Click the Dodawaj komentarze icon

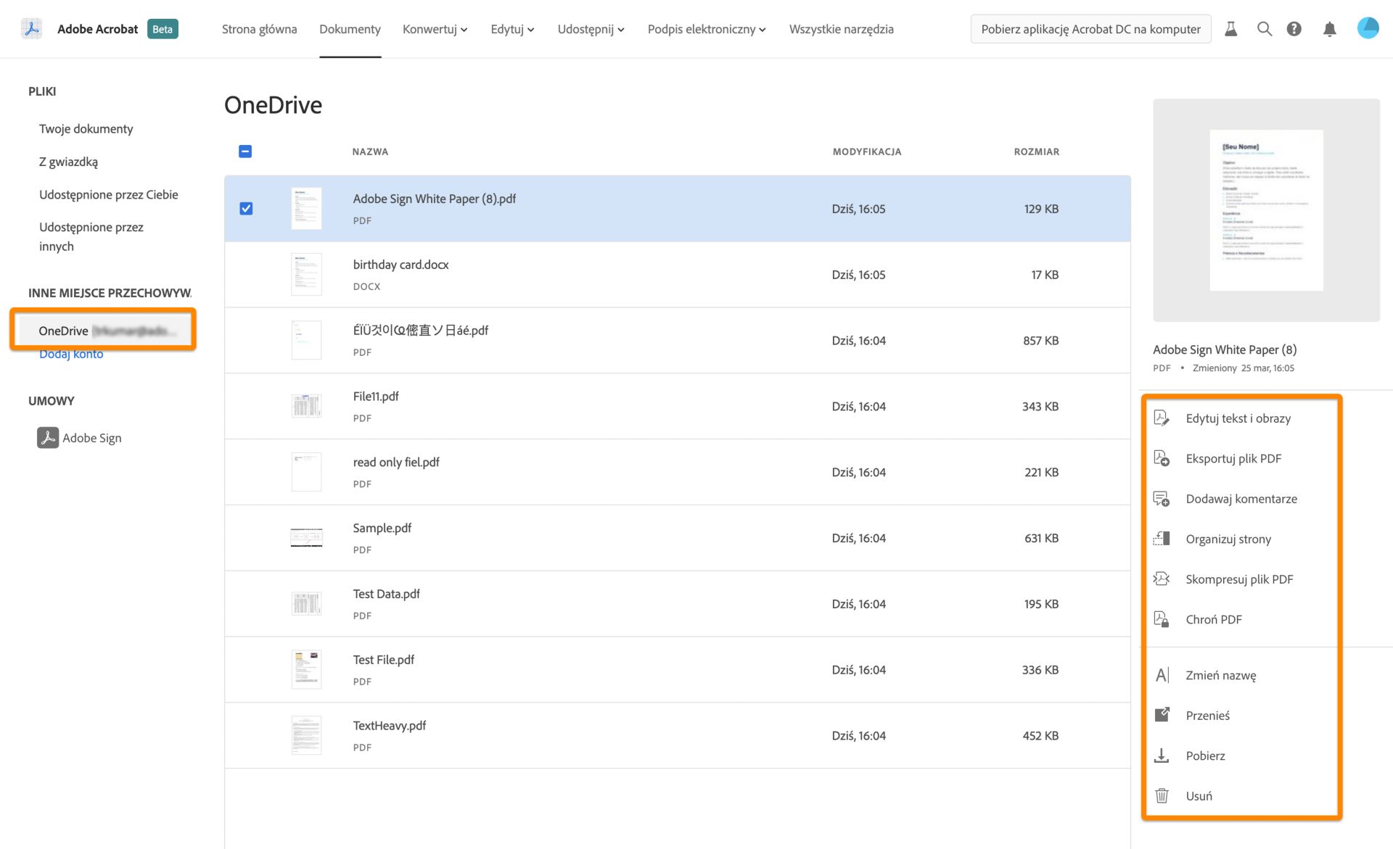point(1162,499)
